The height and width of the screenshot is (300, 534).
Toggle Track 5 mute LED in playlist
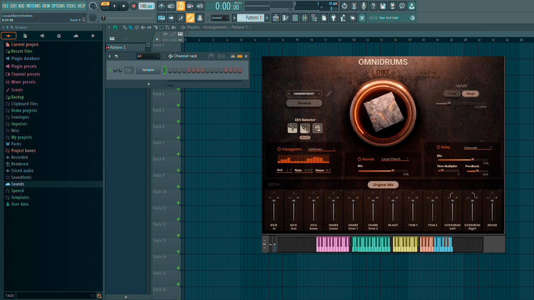click(x=178, y=121)
